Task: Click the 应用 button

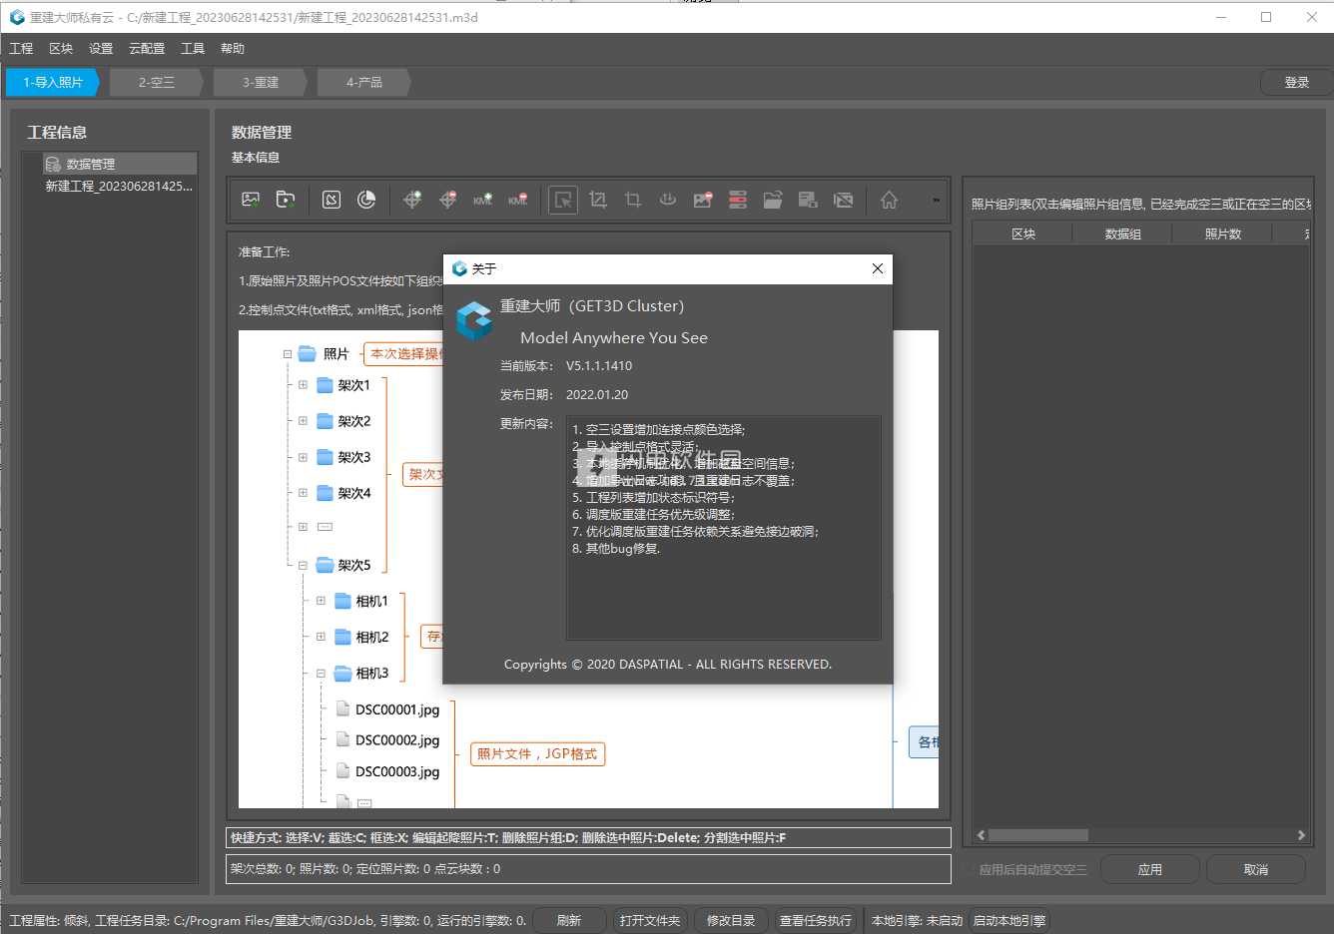Action: click(x=1150, y=869)
